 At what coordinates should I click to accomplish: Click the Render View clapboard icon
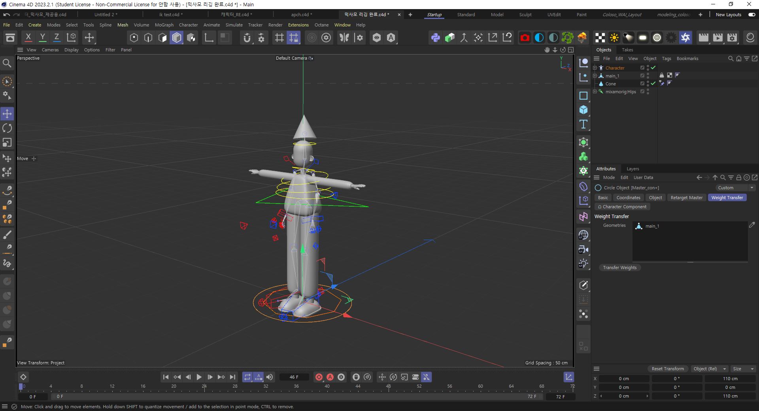click(703, 38)
